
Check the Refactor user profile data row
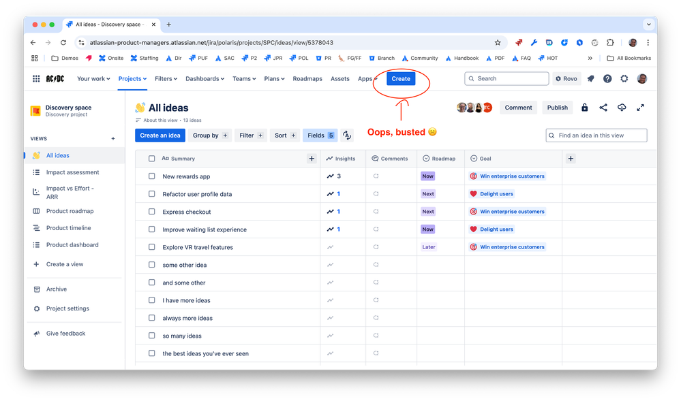(151, 194)
